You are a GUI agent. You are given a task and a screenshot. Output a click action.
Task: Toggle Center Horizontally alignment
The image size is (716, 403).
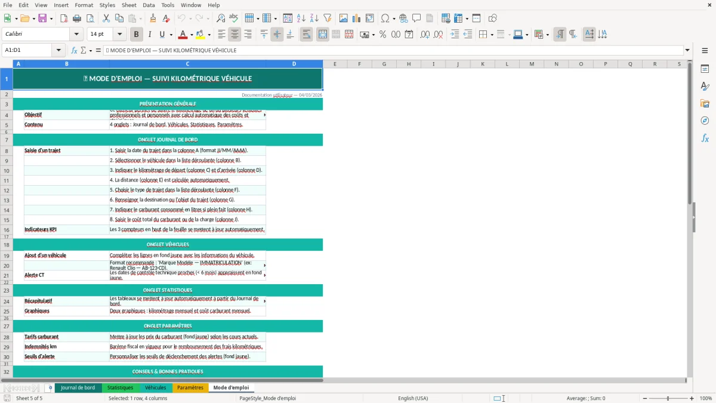click(234, 35)
